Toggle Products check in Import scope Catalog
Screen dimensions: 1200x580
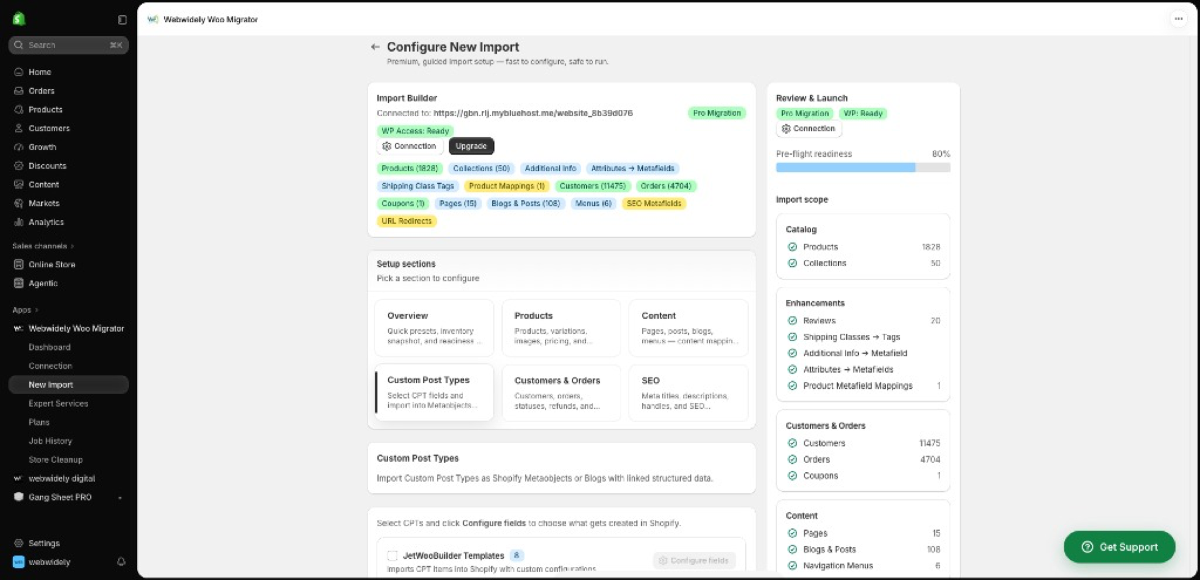pos(792,247)
